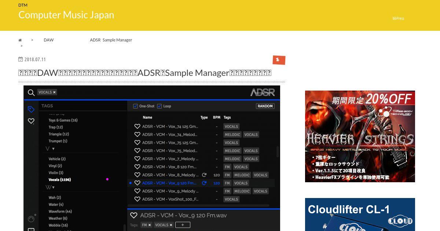The width and height of the screenshot is (440, 231).
Task: Open the Cloudlifter CL-1 ad banner
Action: 360,214
